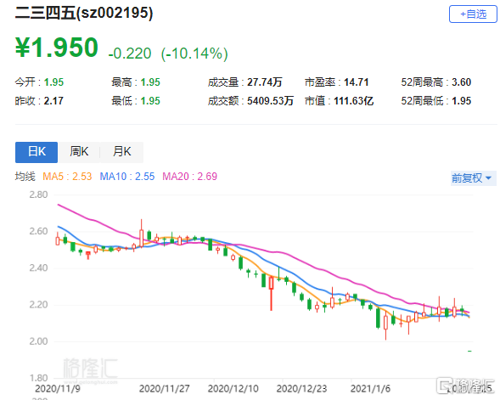Switch to 月K monthly chart tab

[x=121, y=152]
